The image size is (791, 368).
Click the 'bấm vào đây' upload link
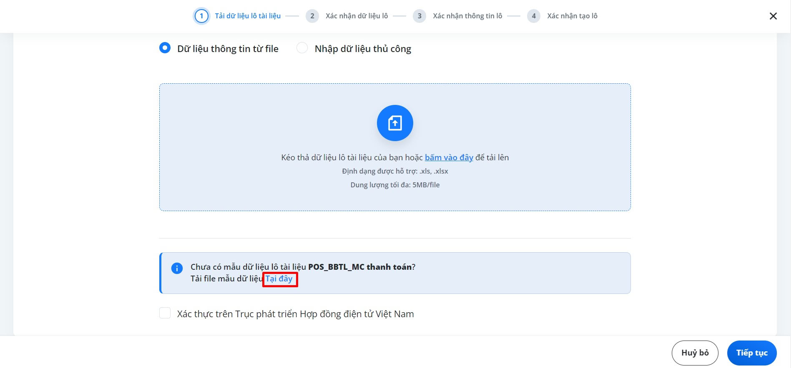pyautogui.click(x=449, y=157)
